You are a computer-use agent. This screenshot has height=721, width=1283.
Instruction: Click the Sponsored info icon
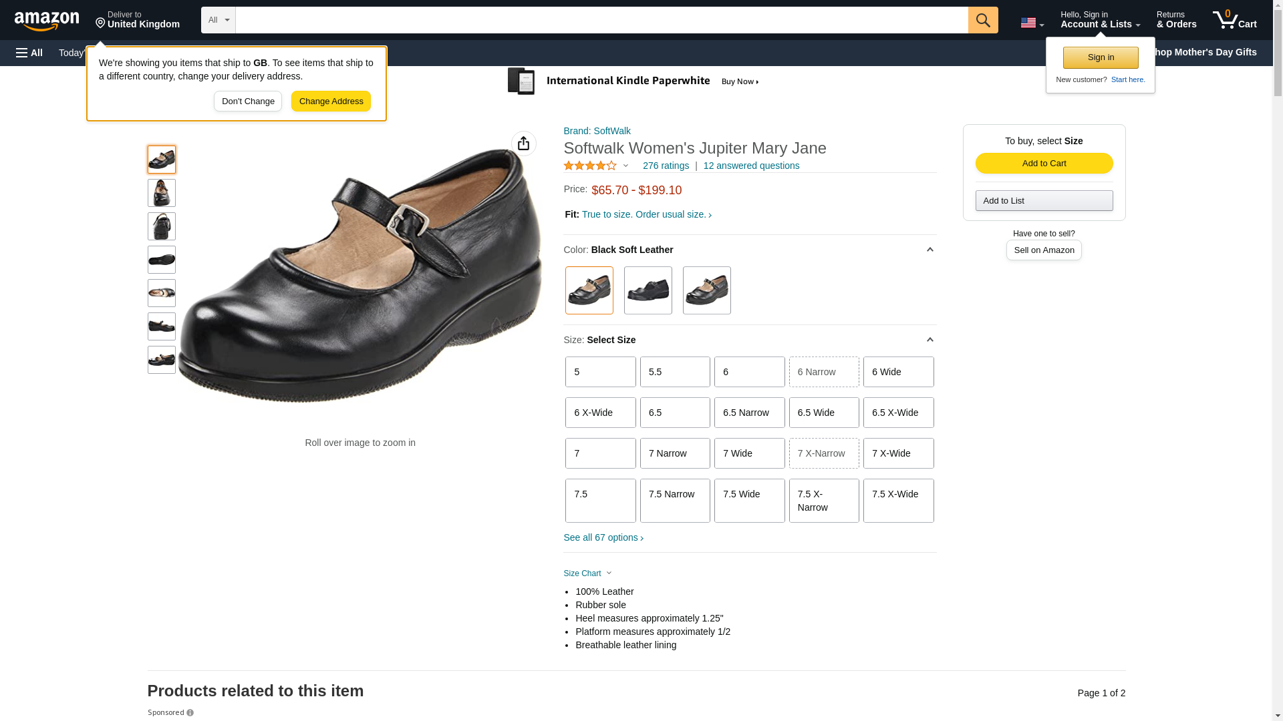pyautogui.click(x=190, y=713)
